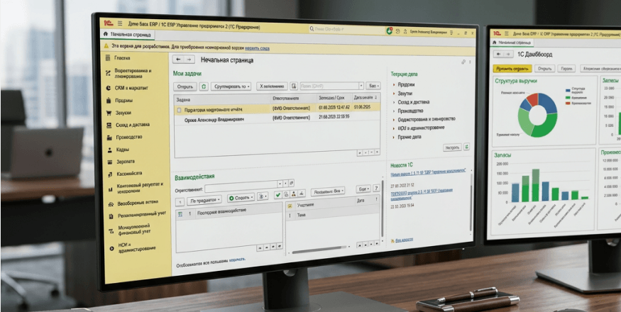Click the link in the bottom status line

[x=238, y=259]
